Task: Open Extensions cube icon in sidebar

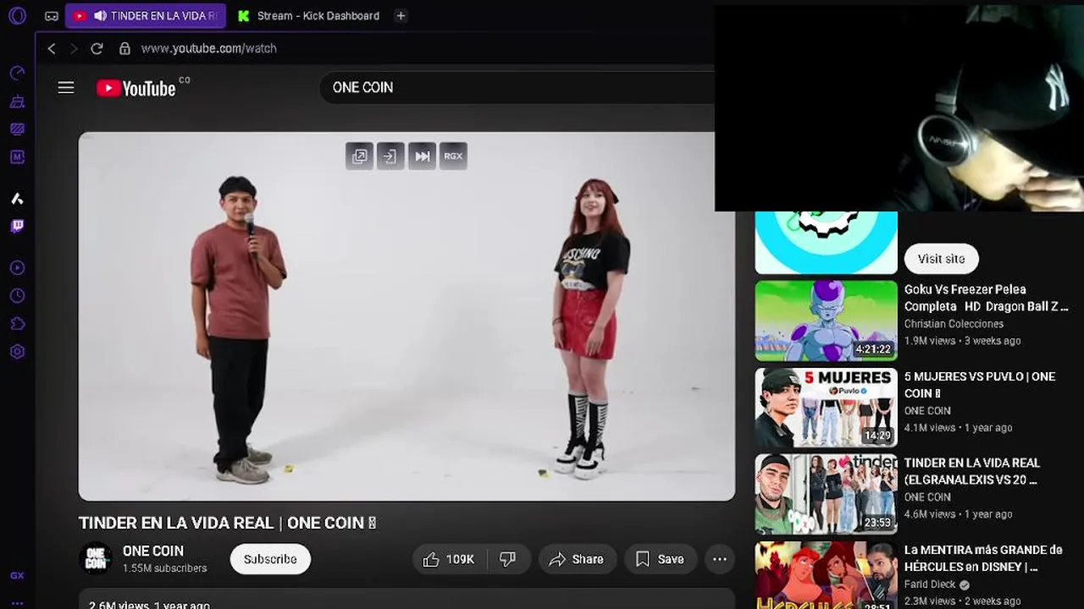Action: coord(17,324)
